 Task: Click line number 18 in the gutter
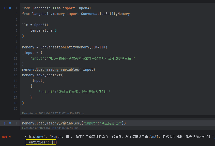(x=16, y=103)
